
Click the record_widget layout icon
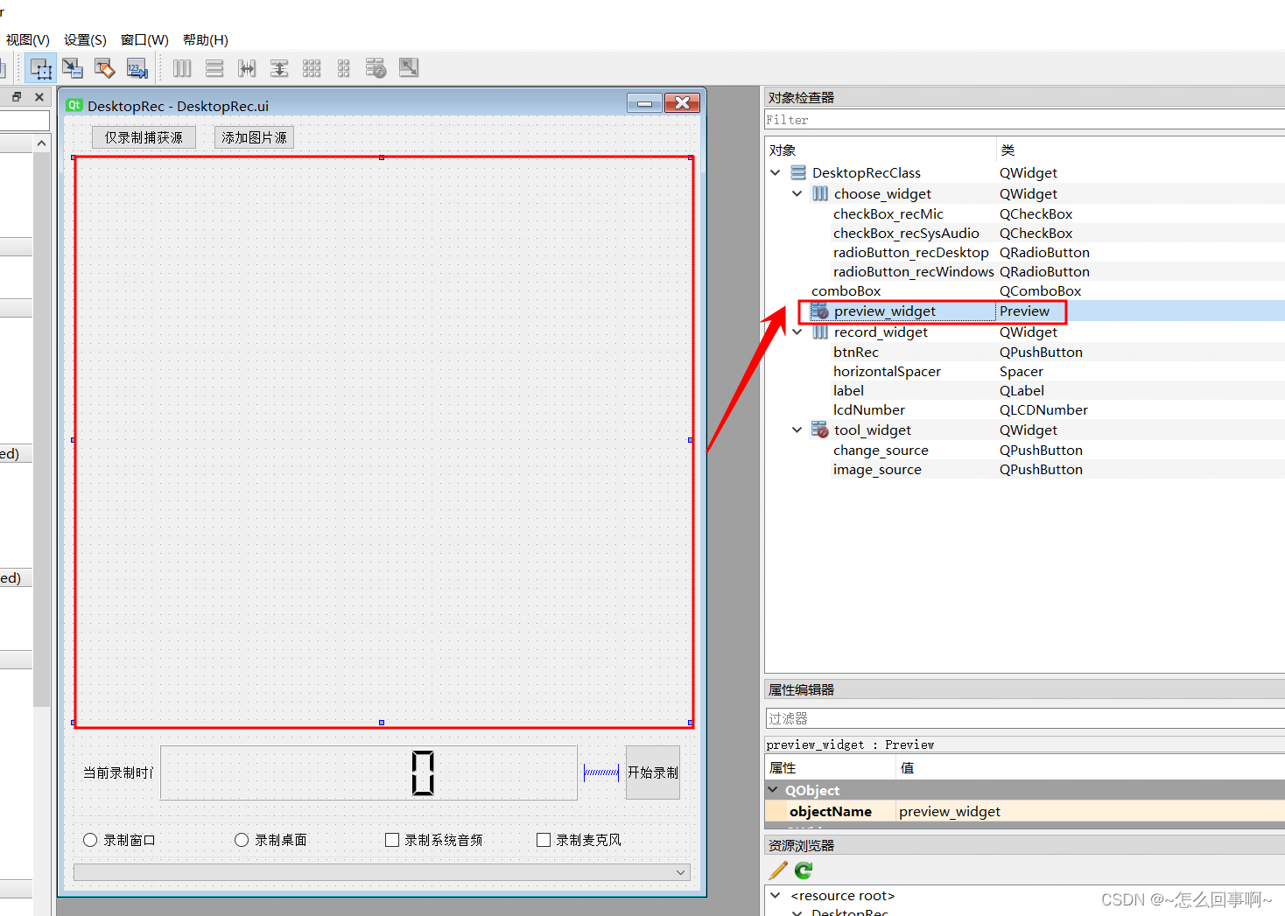pos(820,332)
